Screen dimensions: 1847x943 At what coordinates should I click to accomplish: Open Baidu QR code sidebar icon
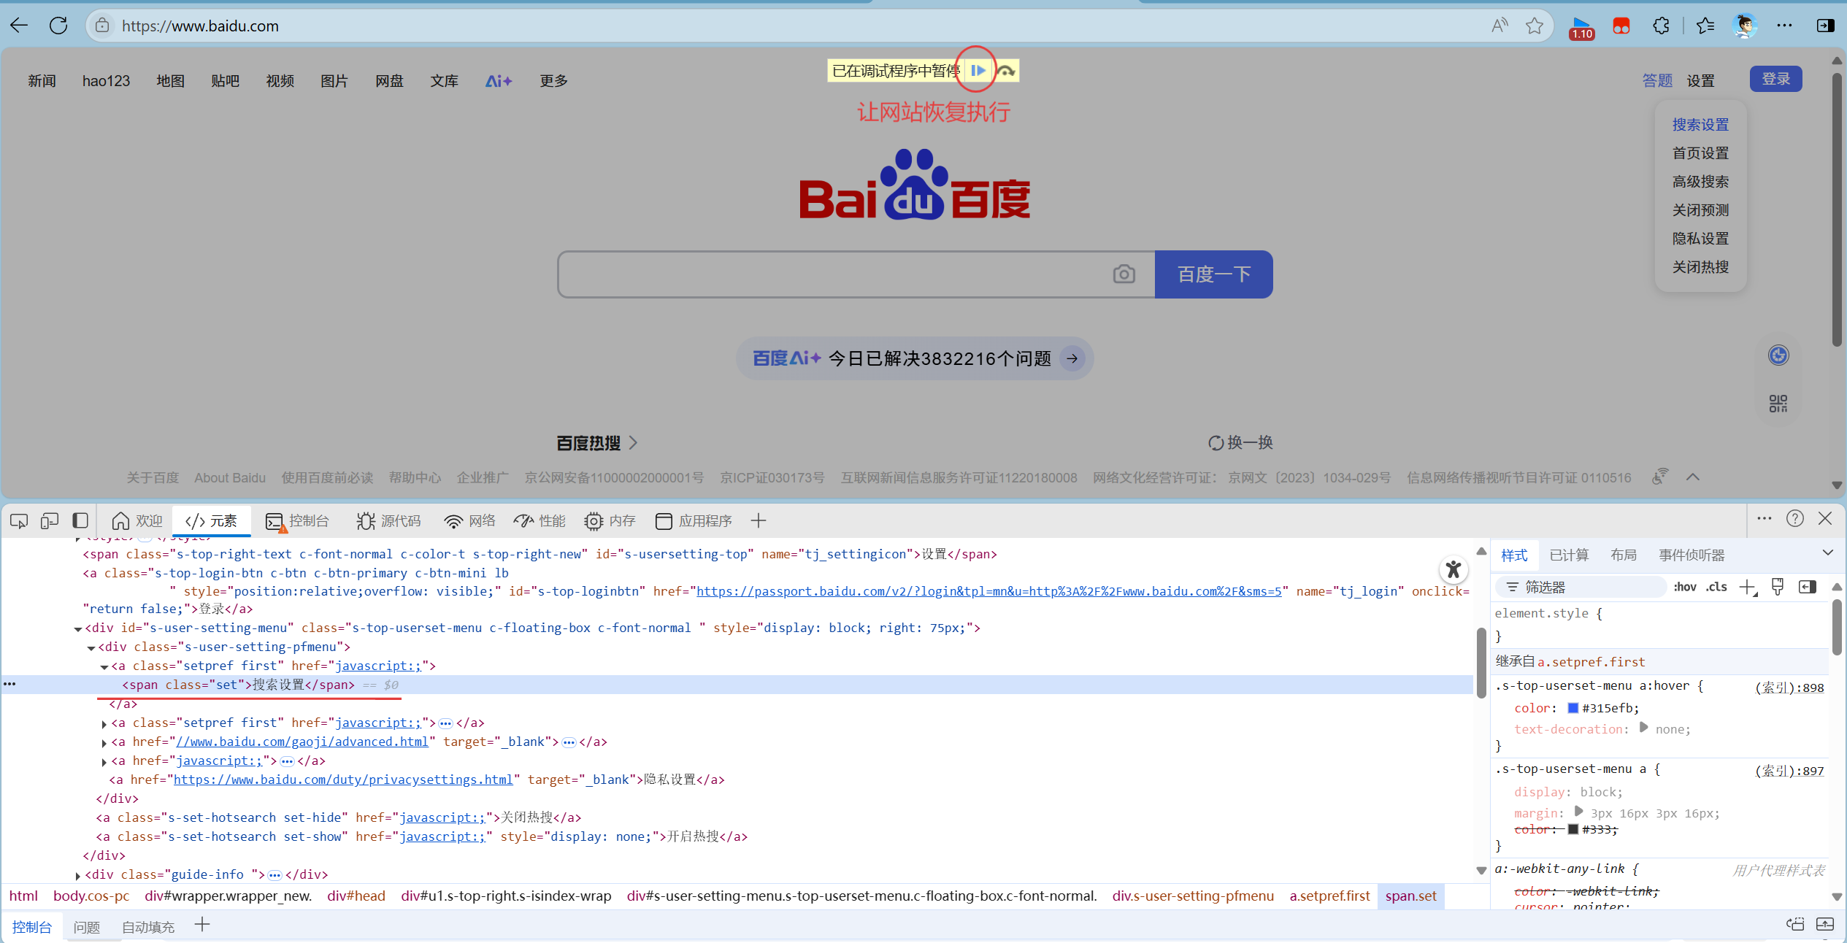click(1778, 404)
